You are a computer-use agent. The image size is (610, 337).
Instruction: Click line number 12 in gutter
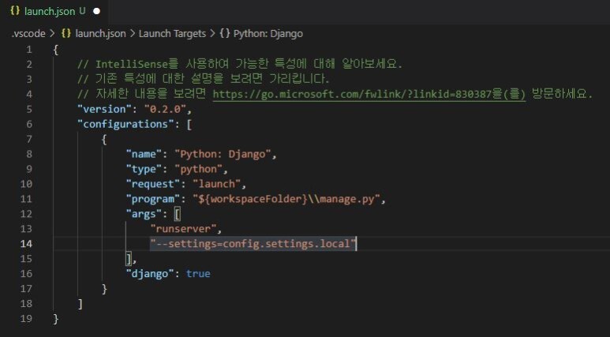26,214
